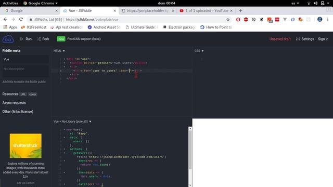Expand Async requests section
333x187 pixels.
click(x=14, y=103)
